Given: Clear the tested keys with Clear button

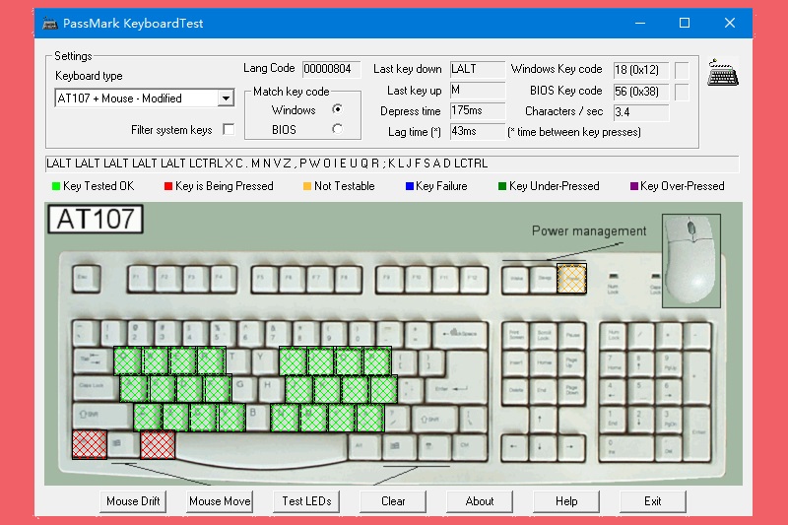Looking at the screenshot, I should click(393, 501).
